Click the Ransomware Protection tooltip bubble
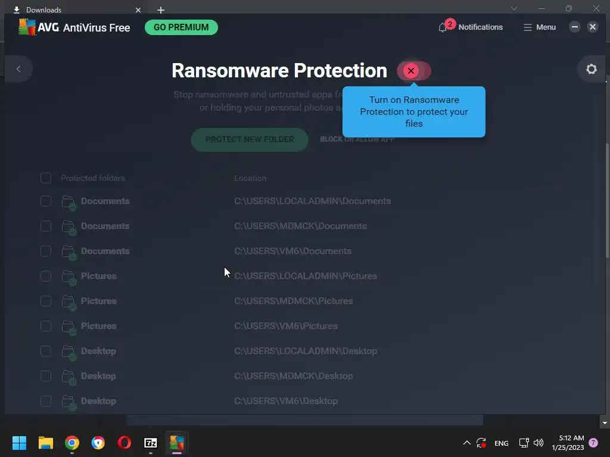 [413, 112]
